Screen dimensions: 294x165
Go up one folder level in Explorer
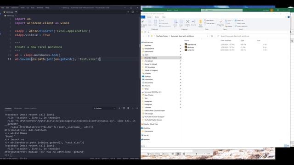point(149,36)
